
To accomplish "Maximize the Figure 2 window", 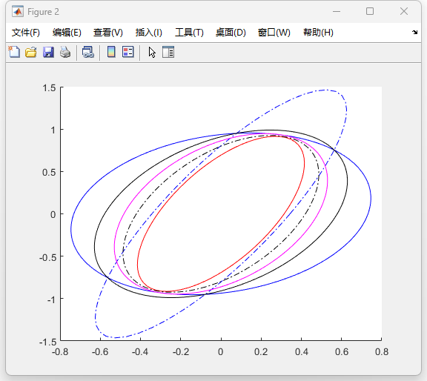I will pos(370,11).
